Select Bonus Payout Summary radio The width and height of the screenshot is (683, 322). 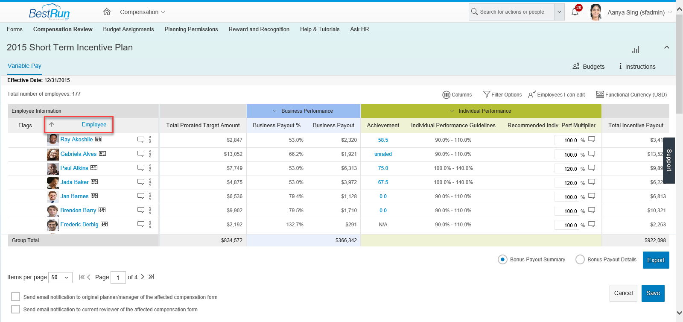pos(502,259)
